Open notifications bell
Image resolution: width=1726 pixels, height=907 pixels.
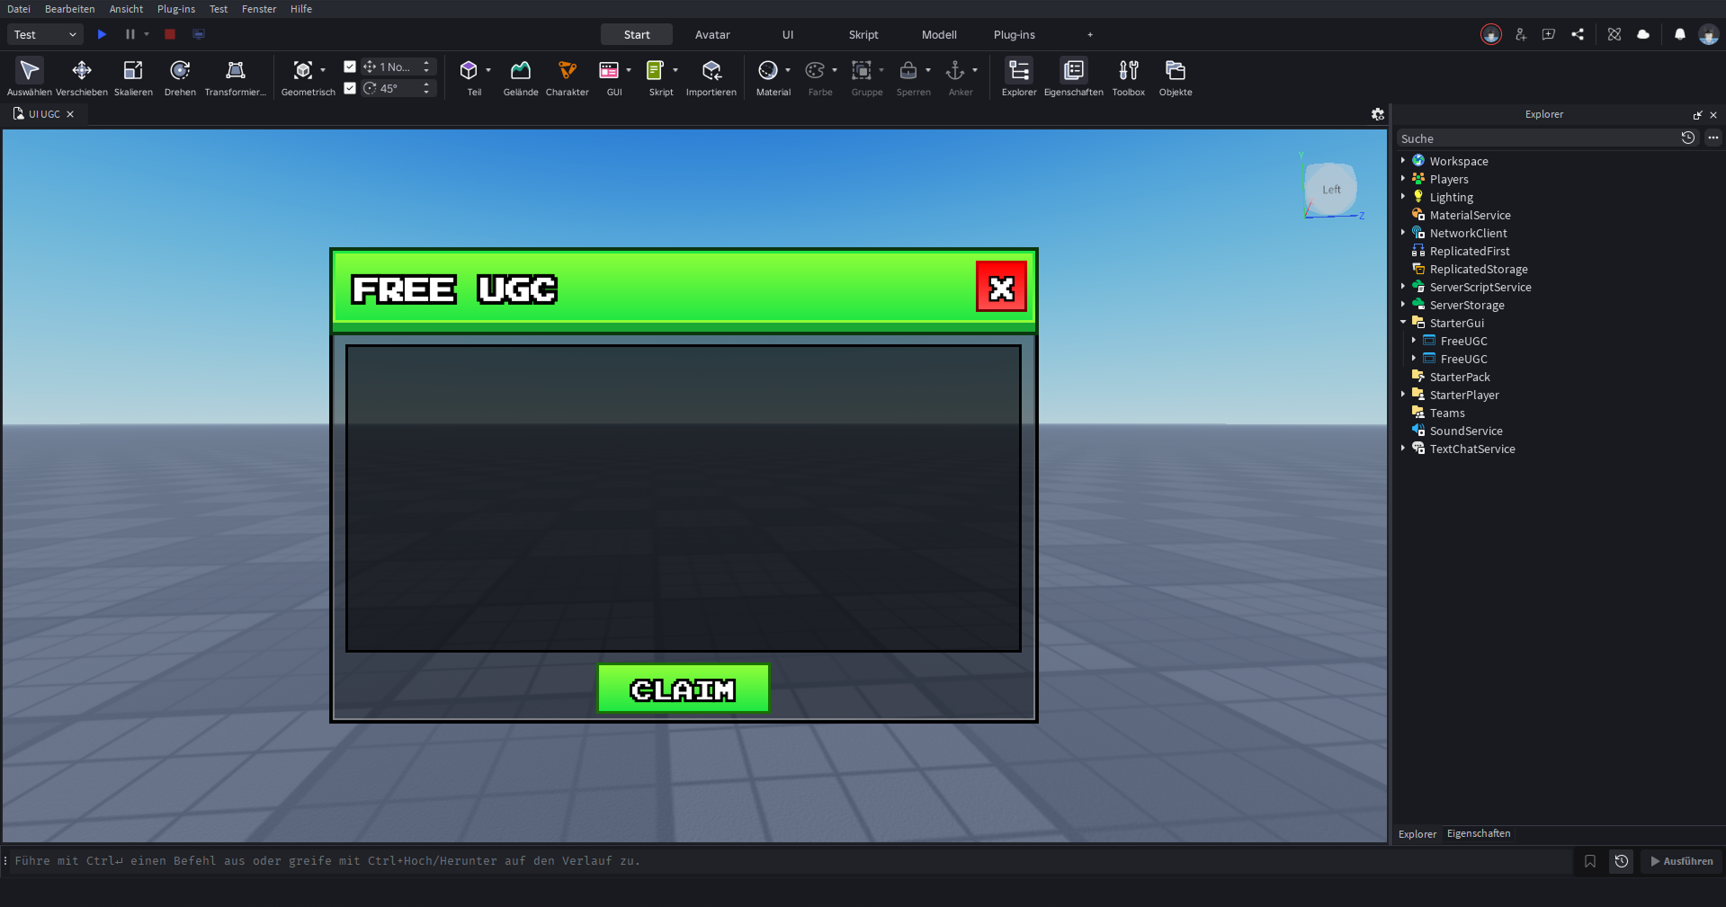1680,34
